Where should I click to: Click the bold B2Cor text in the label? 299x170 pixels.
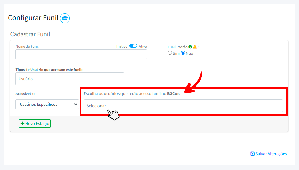(x=173, y=94)
